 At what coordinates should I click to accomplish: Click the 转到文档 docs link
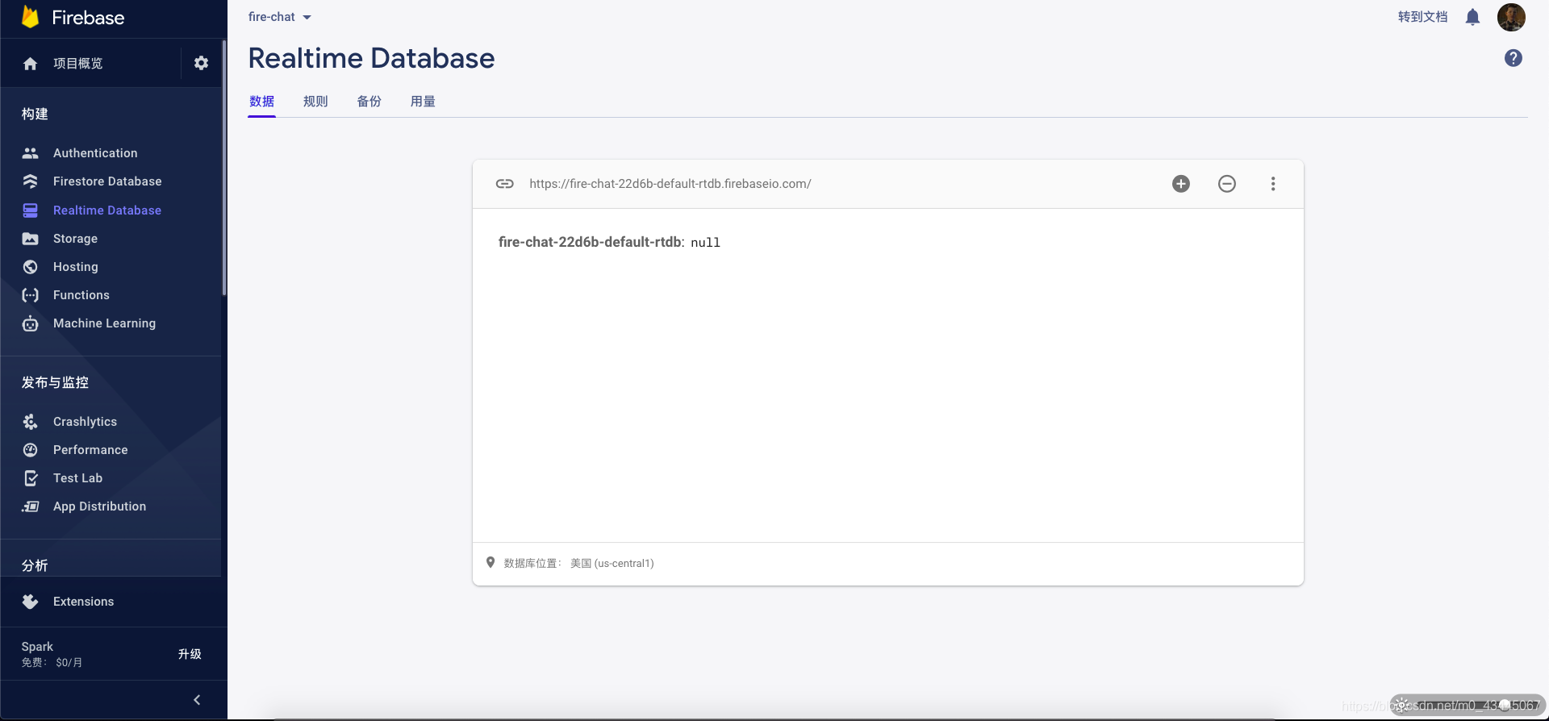tap(1422, 17)
